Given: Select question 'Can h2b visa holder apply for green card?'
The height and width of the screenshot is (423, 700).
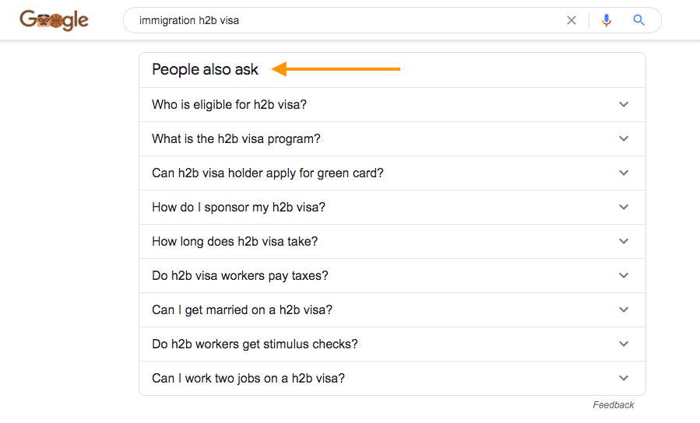Looking at the screenshot, I should (267, 173).
